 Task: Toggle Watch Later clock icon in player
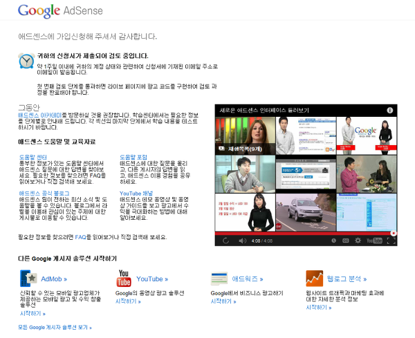[x=334, y=241]
